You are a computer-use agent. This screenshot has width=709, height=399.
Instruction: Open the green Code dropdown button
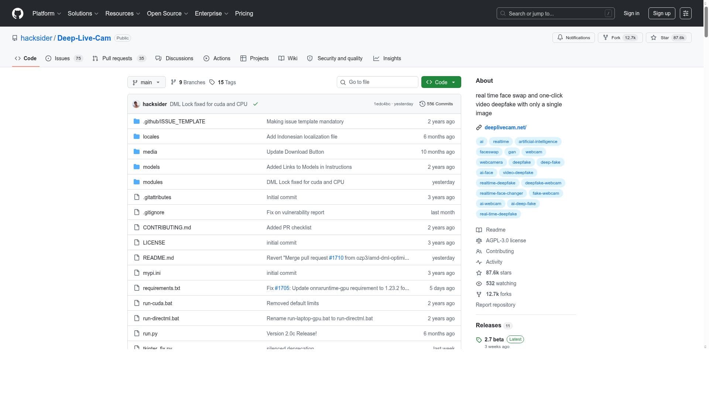coord(441,82)
